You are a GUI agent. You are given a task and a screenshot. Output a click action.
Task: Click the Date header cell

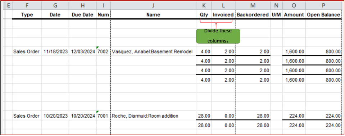coord(55,15)
